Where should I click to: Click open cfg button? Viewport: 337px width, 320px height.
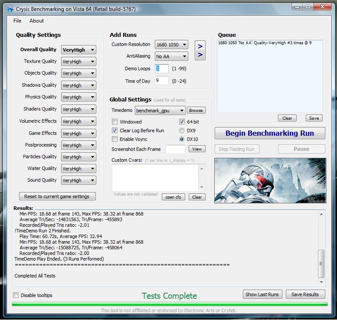click(x=173, y=197)
